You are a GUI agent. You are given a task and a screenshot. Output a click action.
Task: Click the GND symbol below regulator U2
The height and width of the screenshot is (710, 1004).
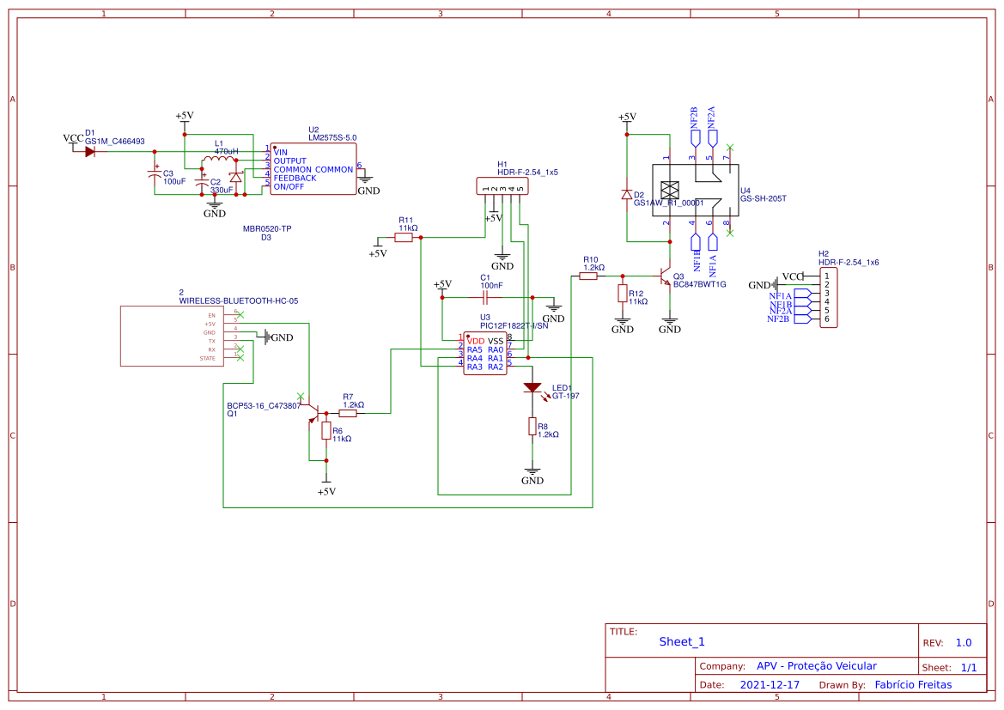point(366,180)
